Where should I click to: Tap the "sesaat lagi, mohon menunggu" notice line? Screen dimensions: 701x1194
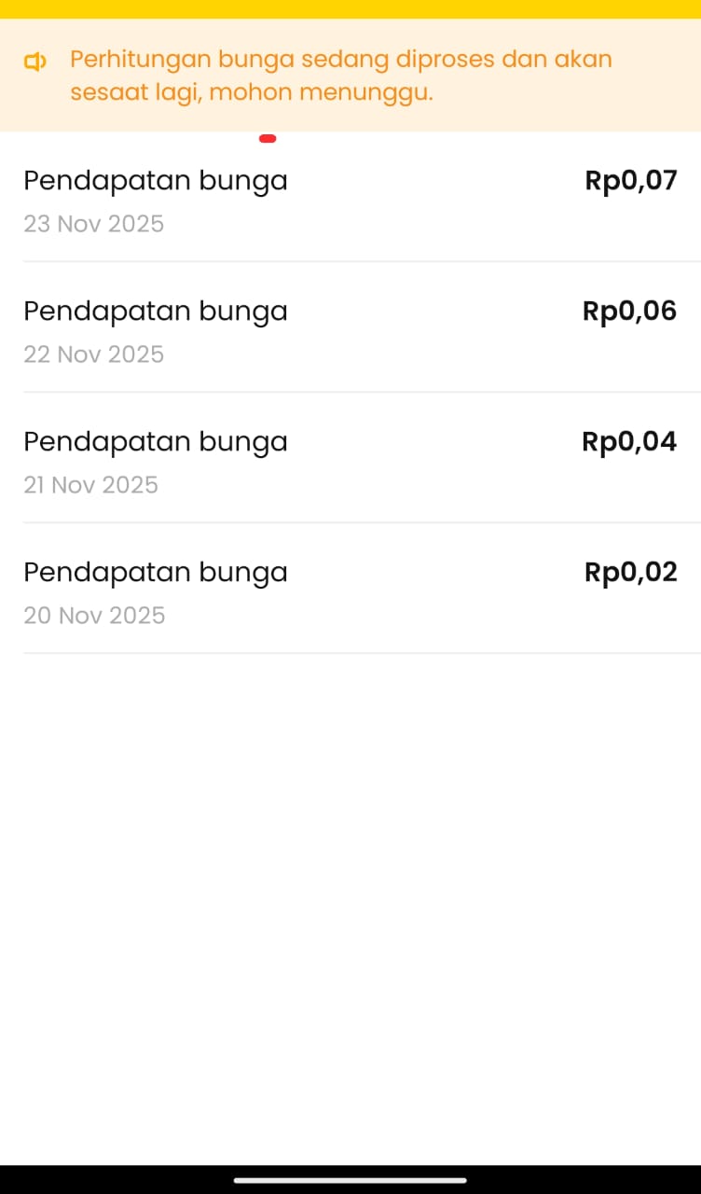click(x=252, y=93)
